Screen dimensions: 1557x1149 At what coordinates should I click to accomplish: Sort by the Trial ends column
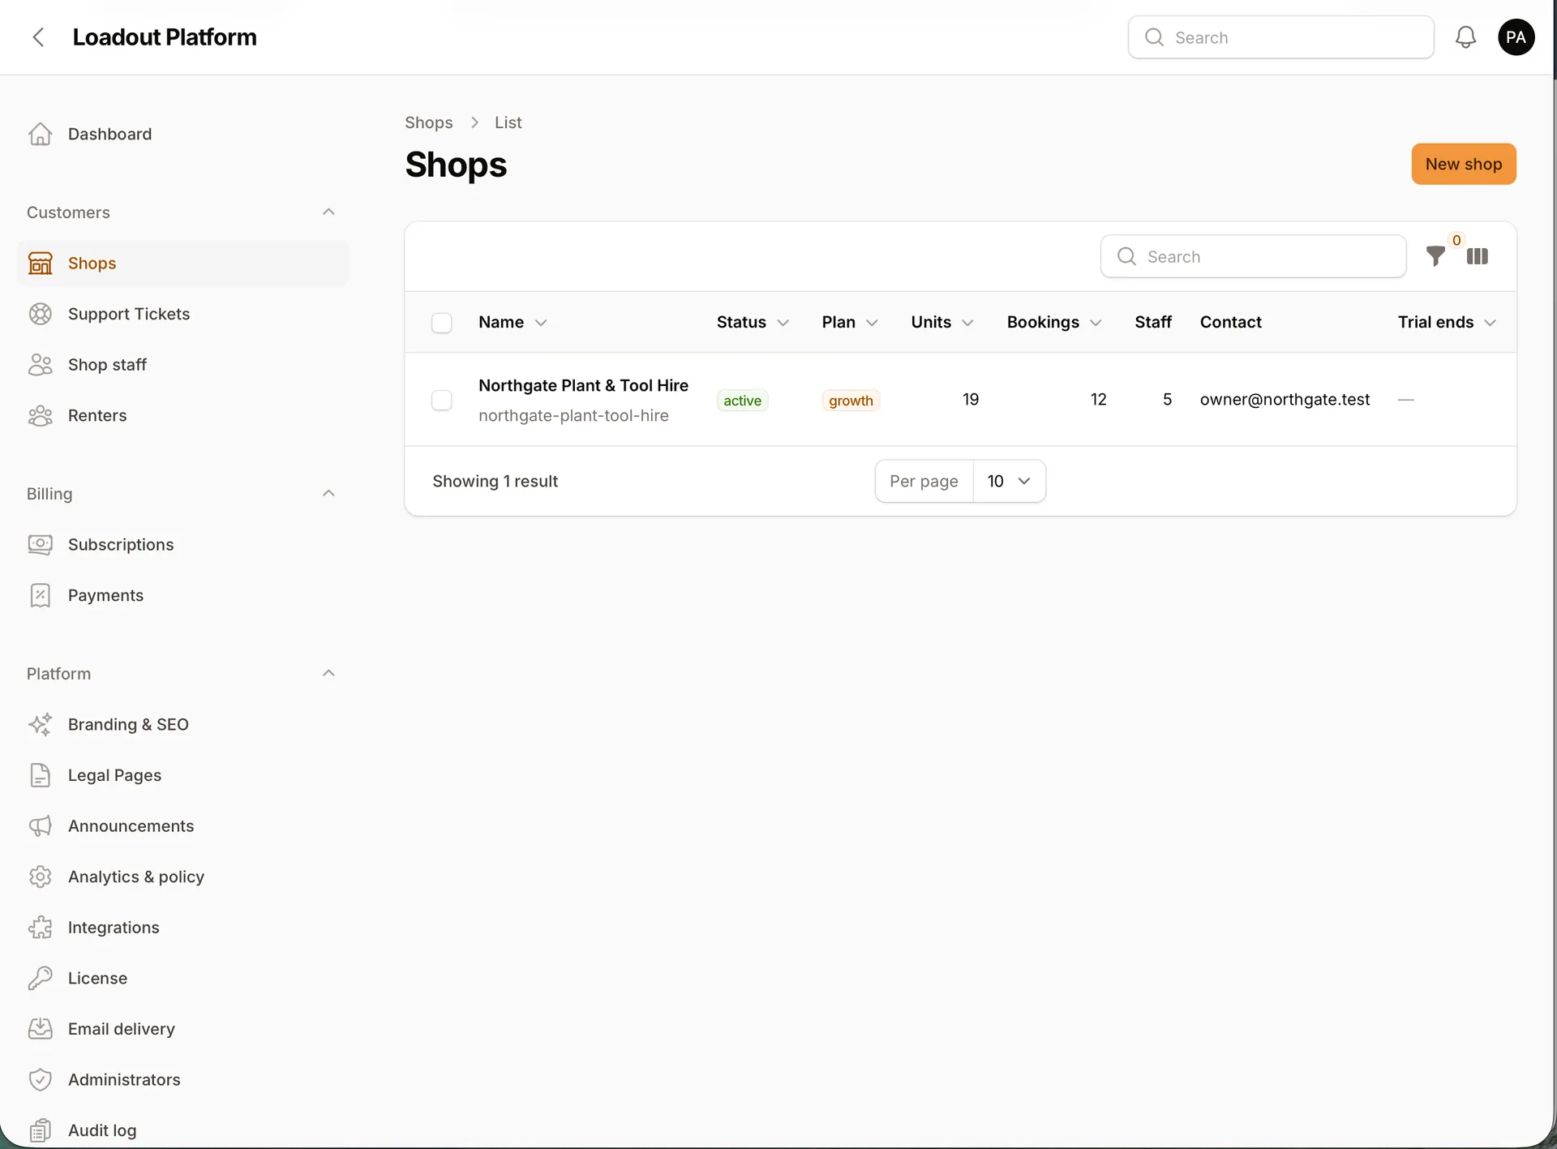coord(1447,322)
